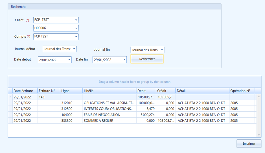The image size is (265, 153).
Task: Expand the row indicator arrow for écriture 143
Action: (10, 97)
